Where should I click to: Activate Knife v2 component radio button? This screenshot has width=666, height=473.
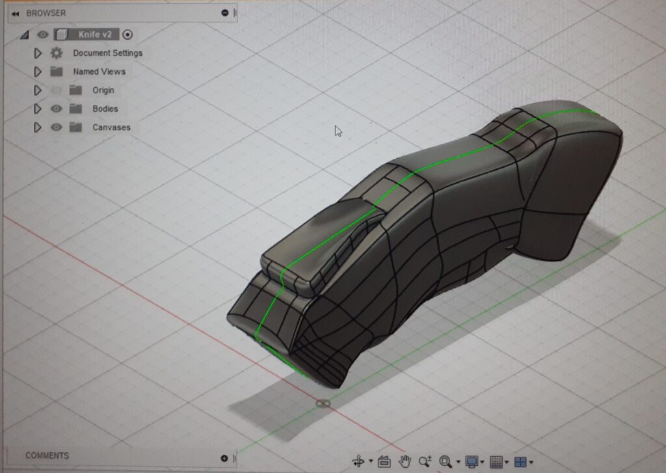[x=127, y=34]
